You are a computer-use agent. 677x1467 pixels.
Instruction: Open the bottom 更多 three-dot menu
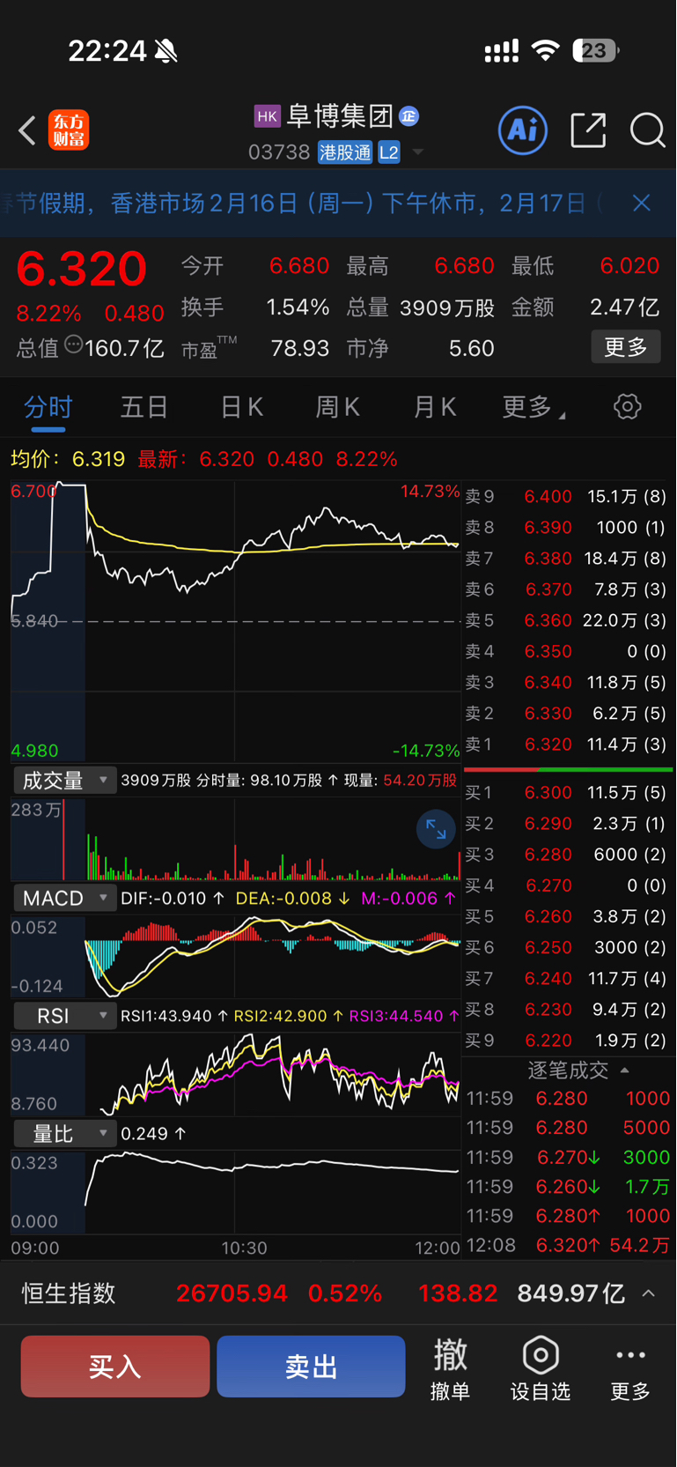pyautogui.click(x=630, y=1367)
